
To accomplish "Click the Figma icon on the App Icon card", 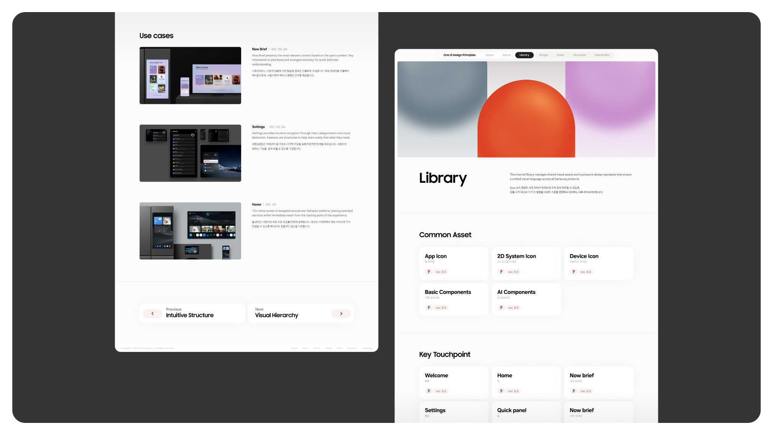I will click(x=429, y=271).
